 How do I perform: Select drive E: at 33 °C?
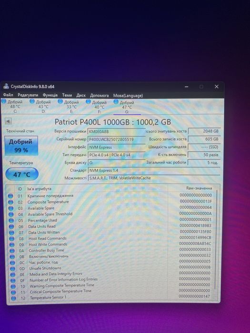pyautogui.click(x=70, y=107)
